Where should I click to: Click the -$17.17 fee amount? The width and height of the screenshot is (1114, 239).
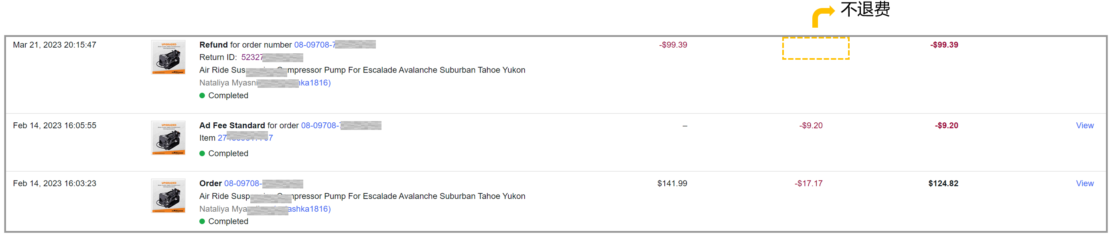click(x=808, y=183)
